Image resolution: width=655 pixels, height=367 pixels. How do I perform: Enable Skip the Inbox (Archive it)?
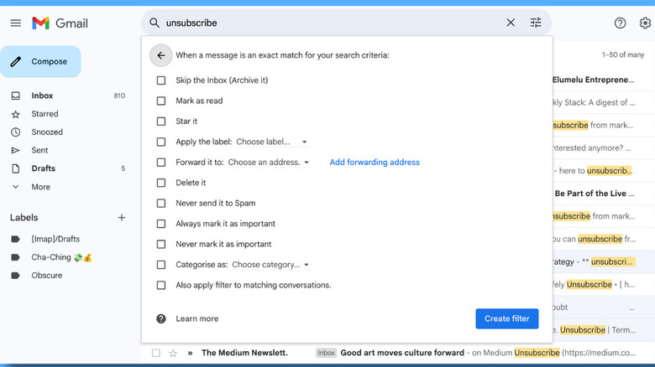[161, 80]
